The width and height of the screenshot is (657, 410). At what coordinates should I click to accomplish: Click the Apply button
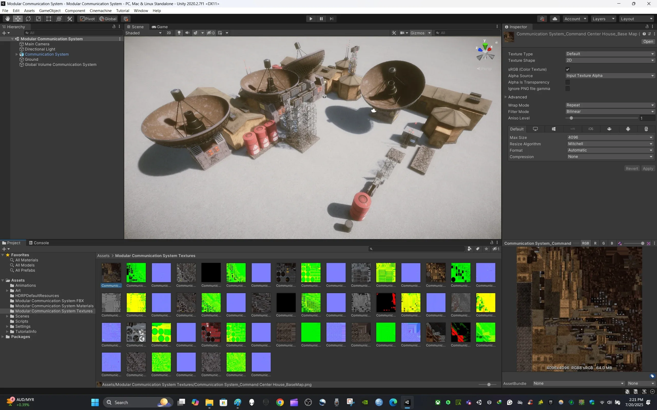648,169
